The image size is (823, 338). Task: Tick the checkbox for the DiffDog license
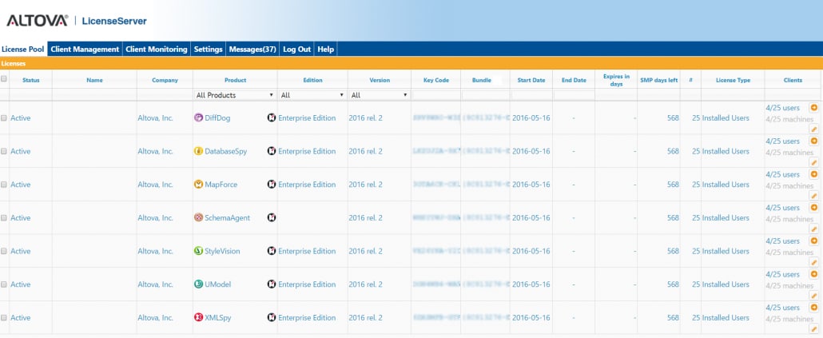tap(4, 118)
